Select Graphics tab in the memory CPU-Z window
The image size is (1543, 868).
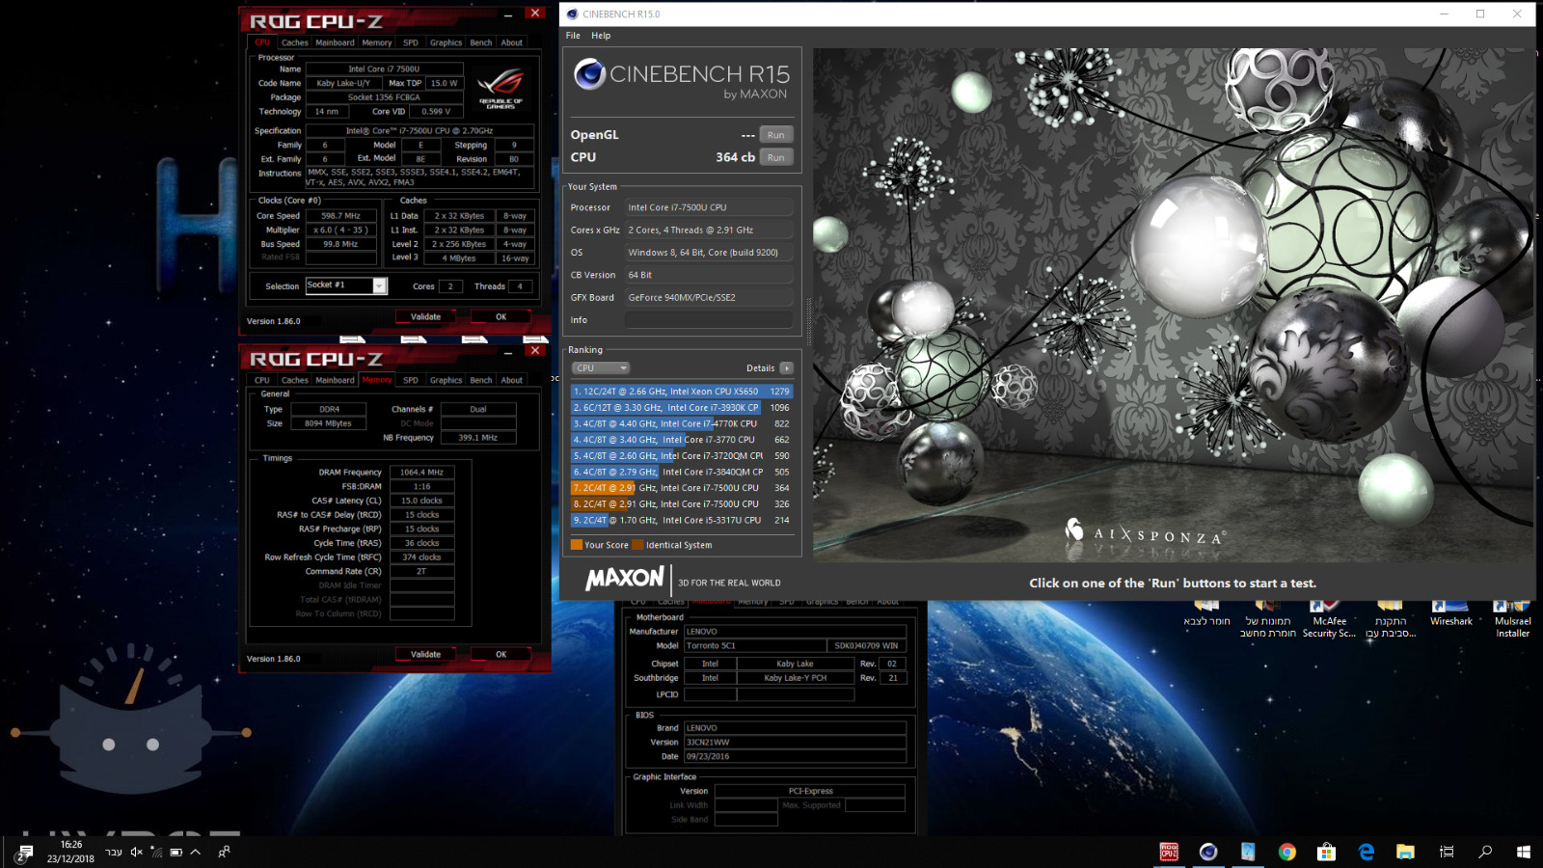coord(446,380)
